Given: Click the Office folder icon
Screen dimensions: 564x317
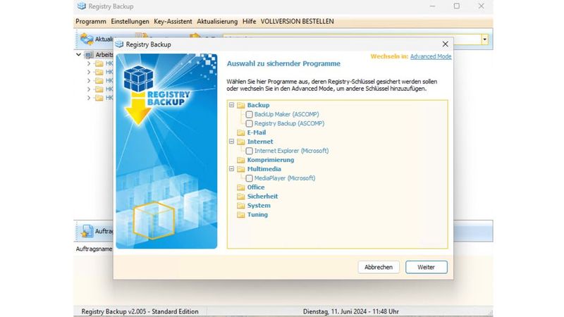Looking at the screenshot, I should tap(241, 187).
